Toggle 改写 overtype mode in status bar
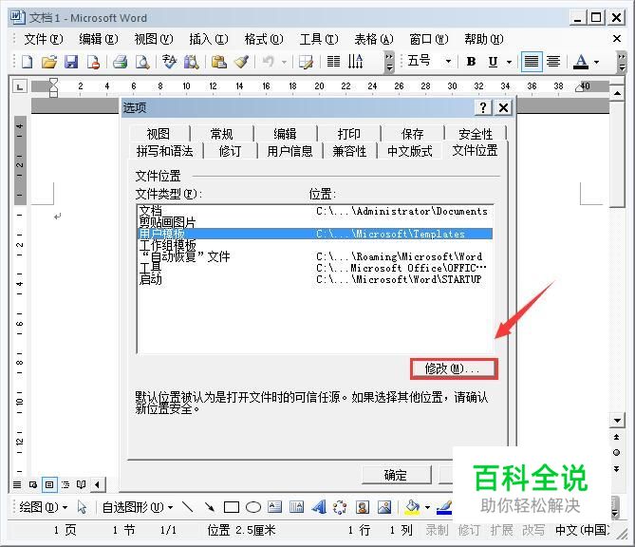The image size is (635, 547). tap(533, 530)
